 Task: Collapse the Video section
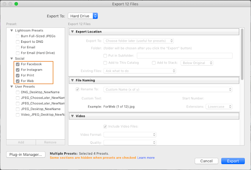pyautogui.click(x=73, y=116)
